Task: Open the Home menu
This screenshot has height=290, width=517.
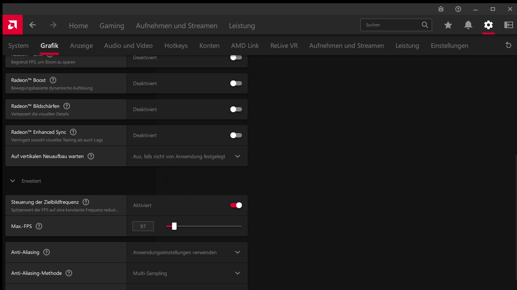Action: (x=78, y=26)
